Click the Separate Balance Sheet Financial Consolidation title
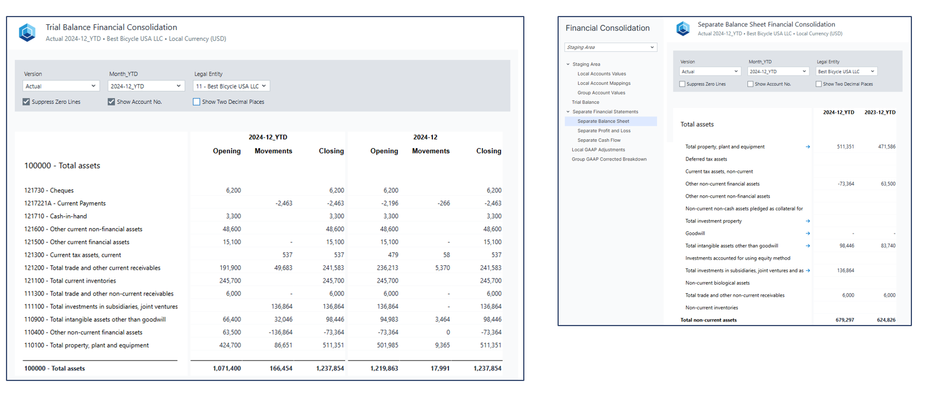 (766, 24)
